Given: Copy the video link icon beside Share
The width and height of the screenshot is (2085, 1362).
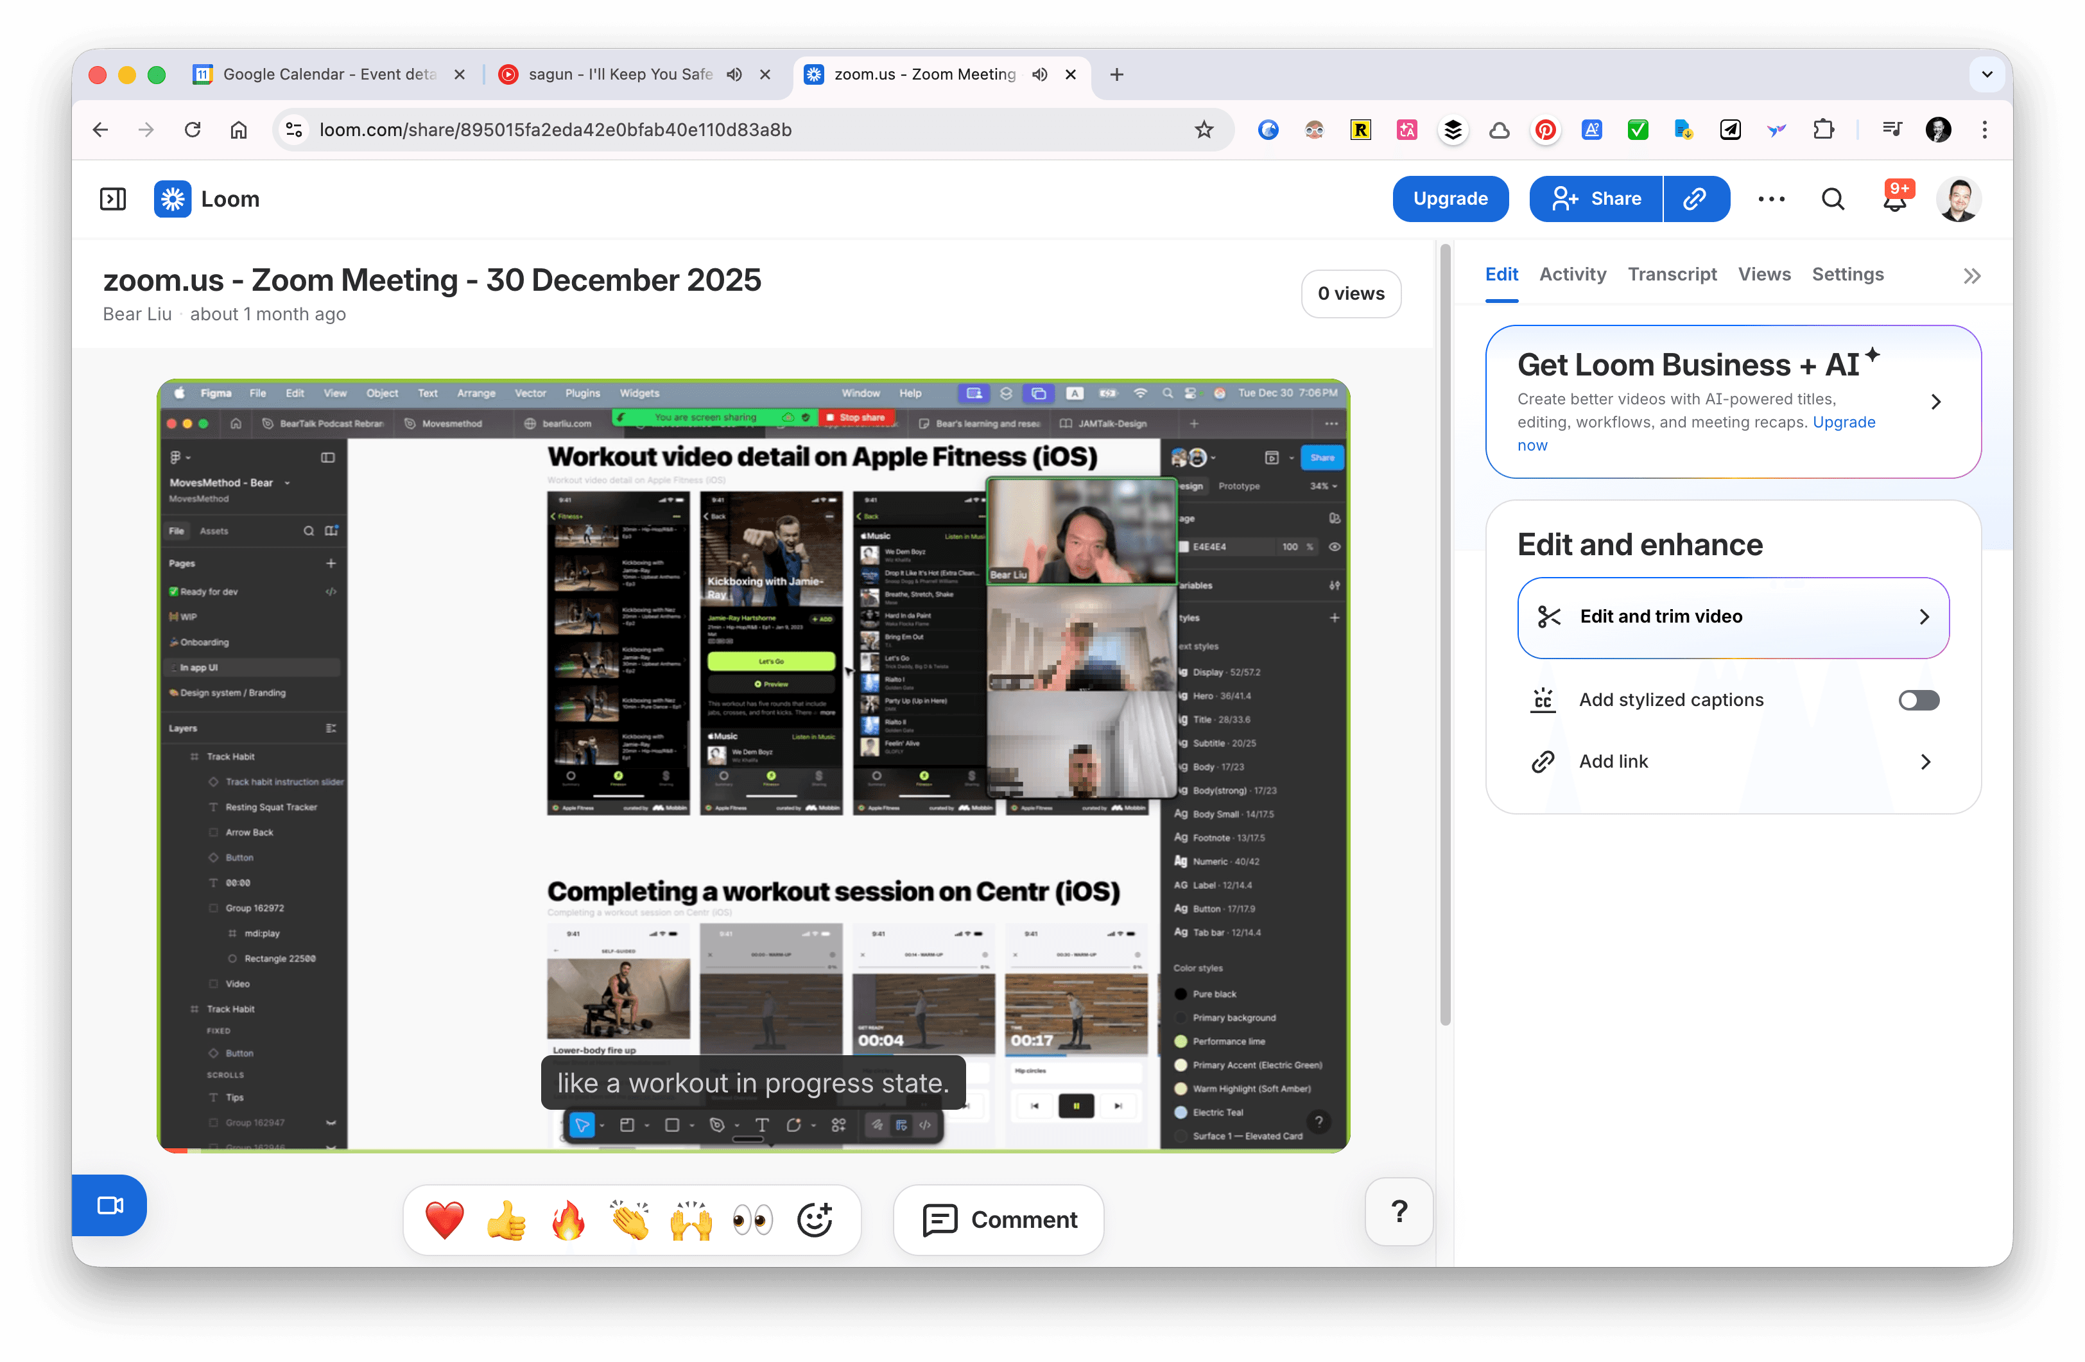Looking at the screenshot, I should 1696,199.
